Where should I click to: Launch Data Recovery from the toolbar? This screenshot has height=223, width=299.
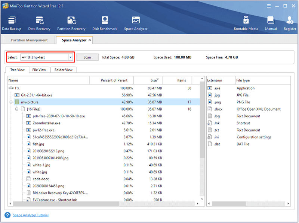point(39,23)
